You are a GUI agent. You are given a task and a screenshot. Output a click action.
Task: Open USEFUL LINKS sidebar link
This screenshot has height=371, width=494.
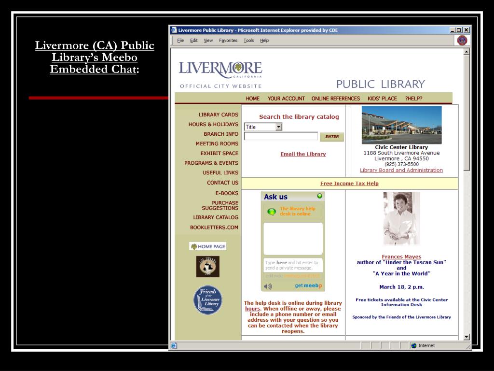point(220,173)
